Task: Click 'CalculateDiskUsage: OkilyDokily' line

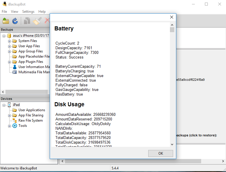Action: pos(83,124)
